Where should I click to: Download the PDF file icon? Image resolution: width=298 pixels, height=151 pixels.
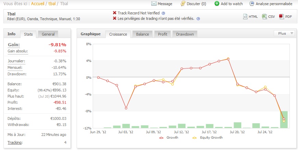point(281,16)
